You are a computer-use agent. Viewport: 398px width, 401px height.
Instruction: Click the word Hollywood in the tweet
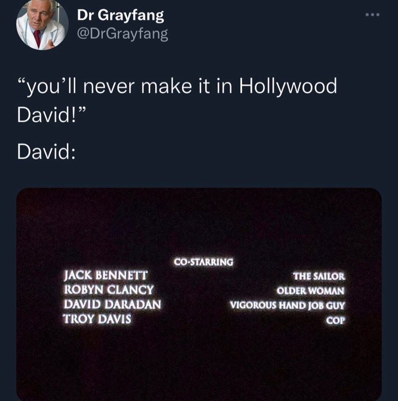pyautogui.click(x=288, y=86)
